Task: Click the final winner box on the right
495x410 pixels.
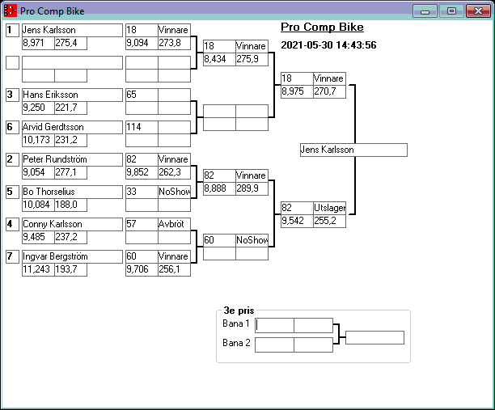Action: (x=353, y=150)
